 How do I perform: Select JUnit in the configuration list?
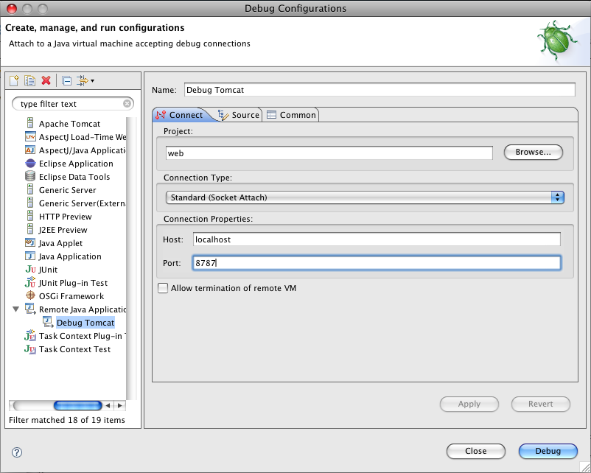pyautogui.click(x=48, y=270)
